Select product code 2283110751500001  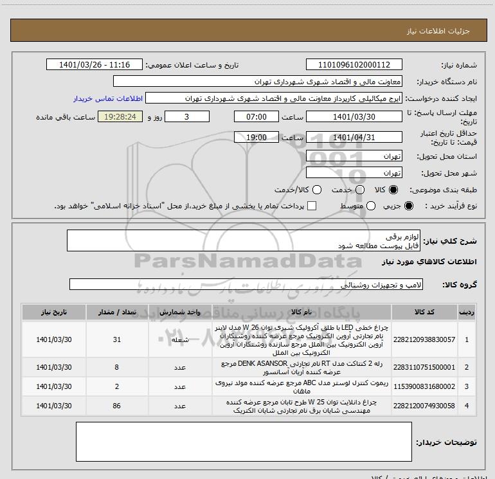pos(424,367)
